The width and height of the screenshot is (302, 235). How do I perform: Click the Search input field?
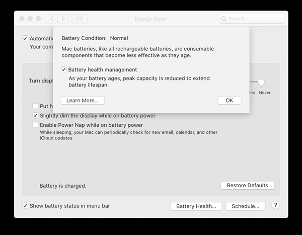252,19
